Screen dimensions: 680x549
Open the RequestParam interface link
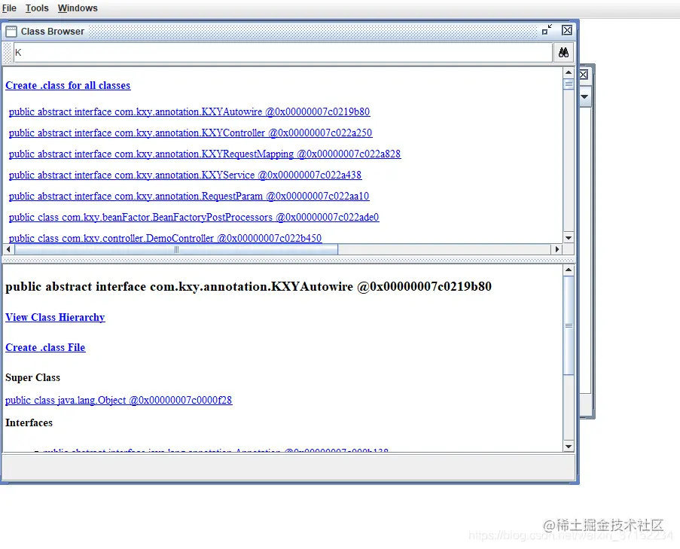(189, 196)
